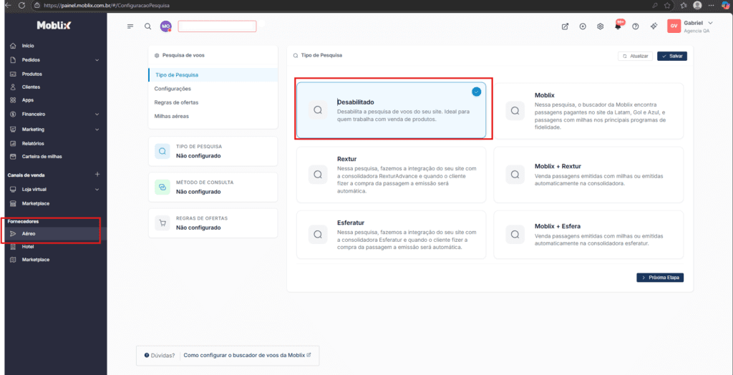Screen dimensions: 733x375
Task: Select Aéreo under Fornecedores
Action: point(29,233)
